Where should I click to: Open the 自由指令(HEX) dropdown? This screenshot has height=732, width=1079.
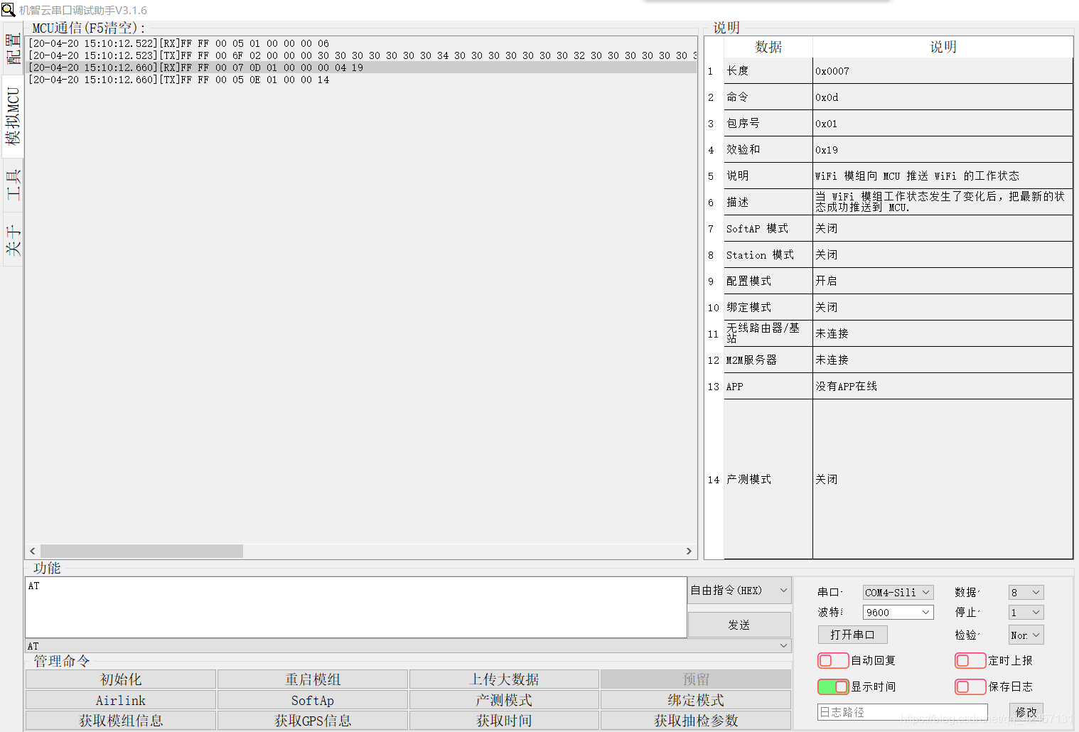tap(739, 590)
